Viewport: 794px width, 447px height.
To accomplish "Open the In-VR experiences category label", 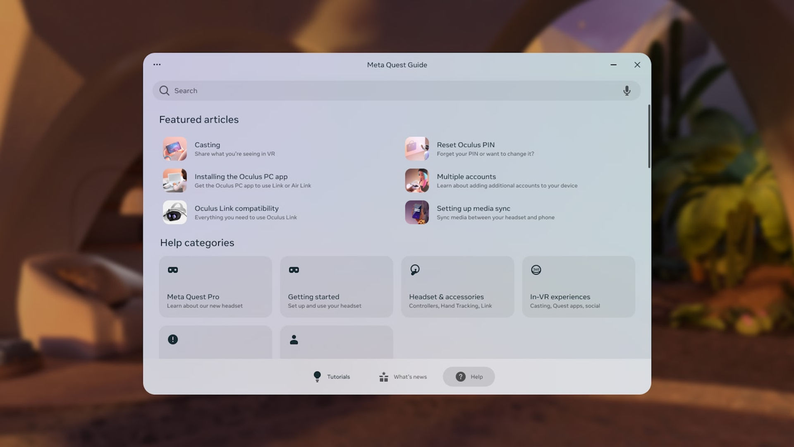I will coord(560,297).
